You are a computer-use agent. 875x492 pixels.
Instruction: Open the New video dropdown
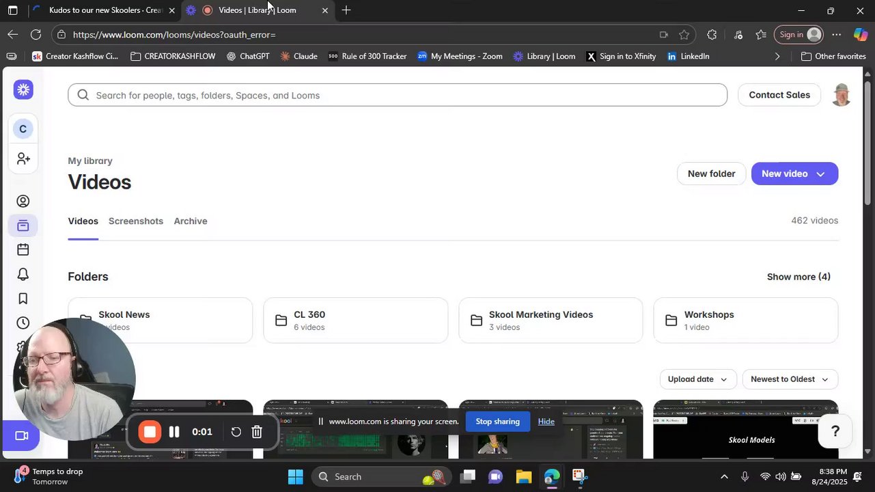794,174
